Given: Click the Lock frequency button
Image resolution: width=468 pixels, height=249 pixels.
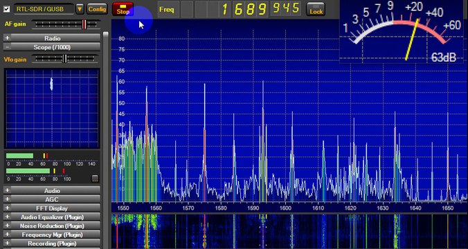Looking at the screenshot, I should (316, 9).
